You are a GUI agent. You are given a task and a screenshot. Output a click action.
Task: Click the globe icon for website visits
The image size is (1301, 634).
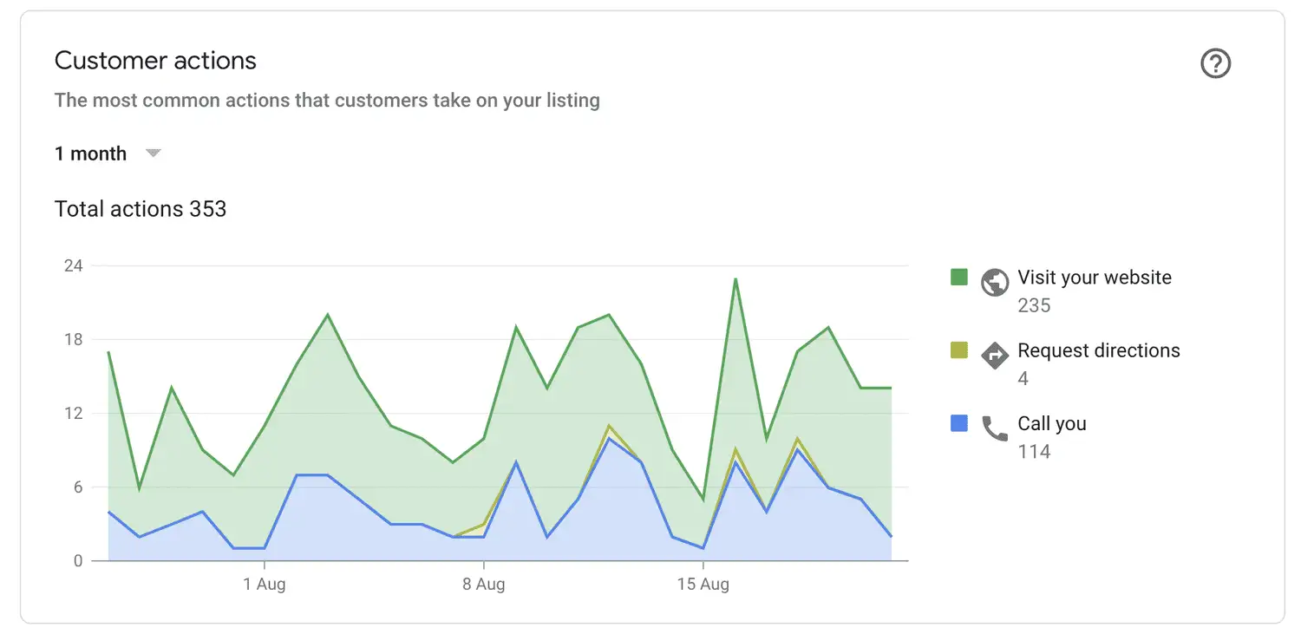coord(995,282)
